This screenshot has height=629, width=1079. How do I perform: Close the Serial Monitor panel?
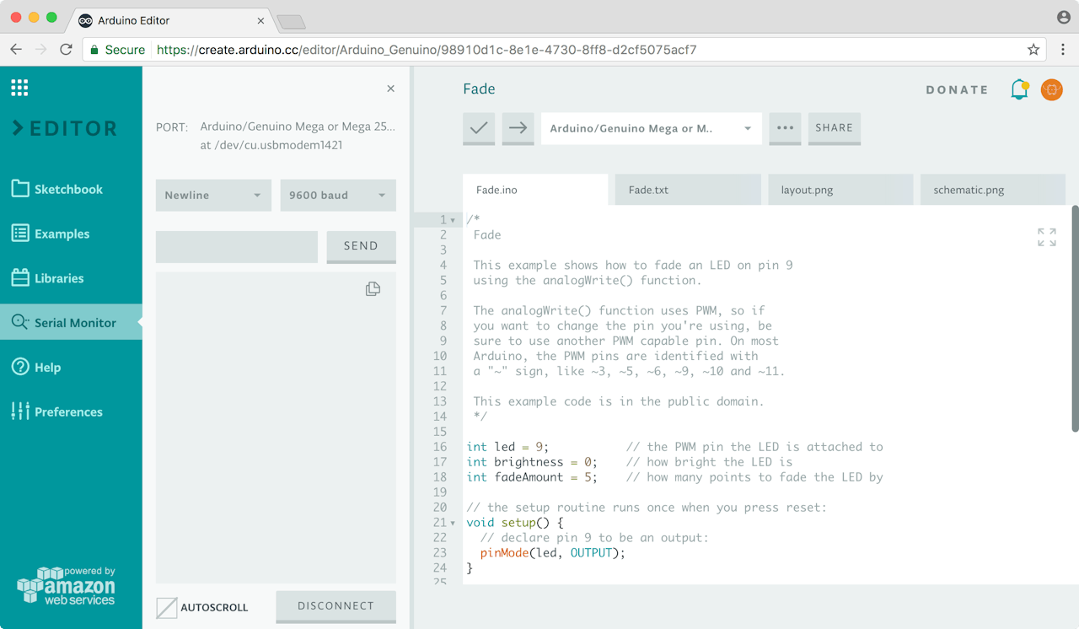pos(390,89)
